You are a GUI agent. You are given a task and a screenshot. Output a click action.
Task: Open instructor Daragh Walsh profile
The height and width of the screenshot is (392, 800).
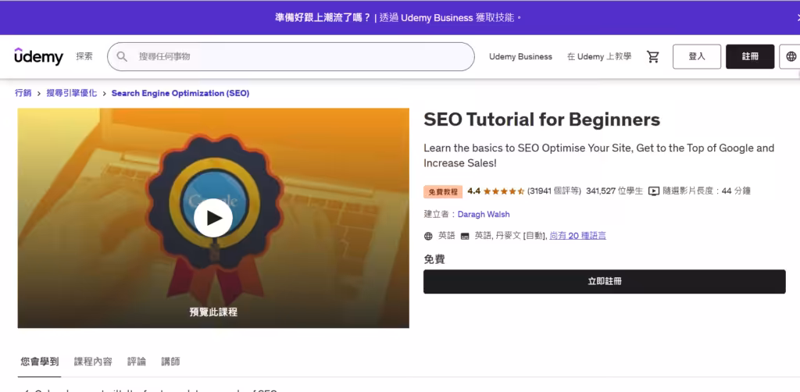(x=484, y=214)
